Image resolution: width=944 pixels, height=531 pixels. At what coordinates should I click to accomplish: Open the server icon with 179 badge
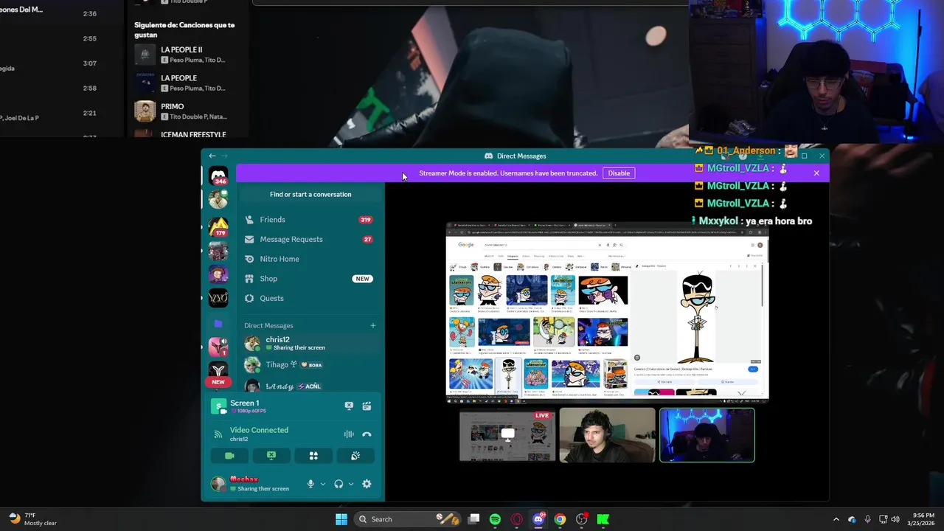pyautogui.click(x=218, y=226)
